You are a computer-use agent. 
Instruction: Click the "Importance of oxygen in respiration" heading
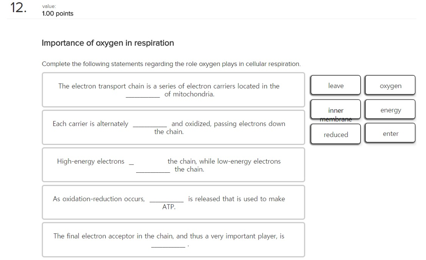pos(107,43)
